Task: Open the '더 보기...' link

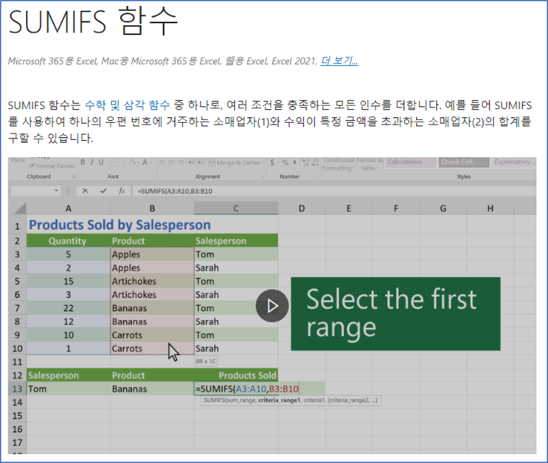Action: coord(339,61)
